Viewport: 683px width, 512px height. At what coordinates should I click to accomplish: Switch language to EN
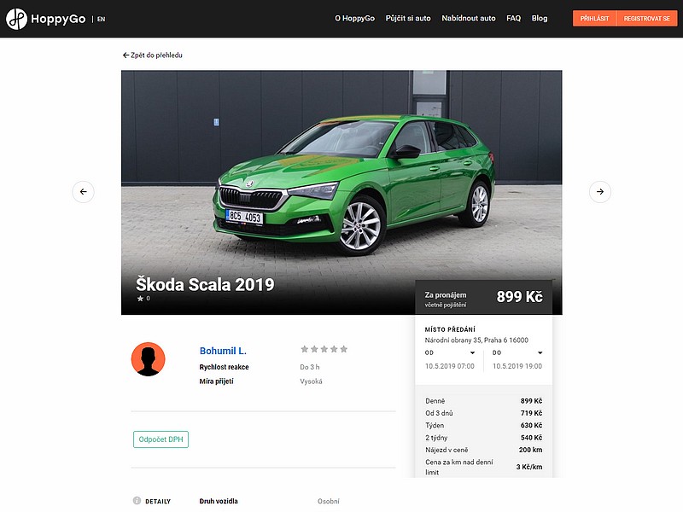pos(101,19)
